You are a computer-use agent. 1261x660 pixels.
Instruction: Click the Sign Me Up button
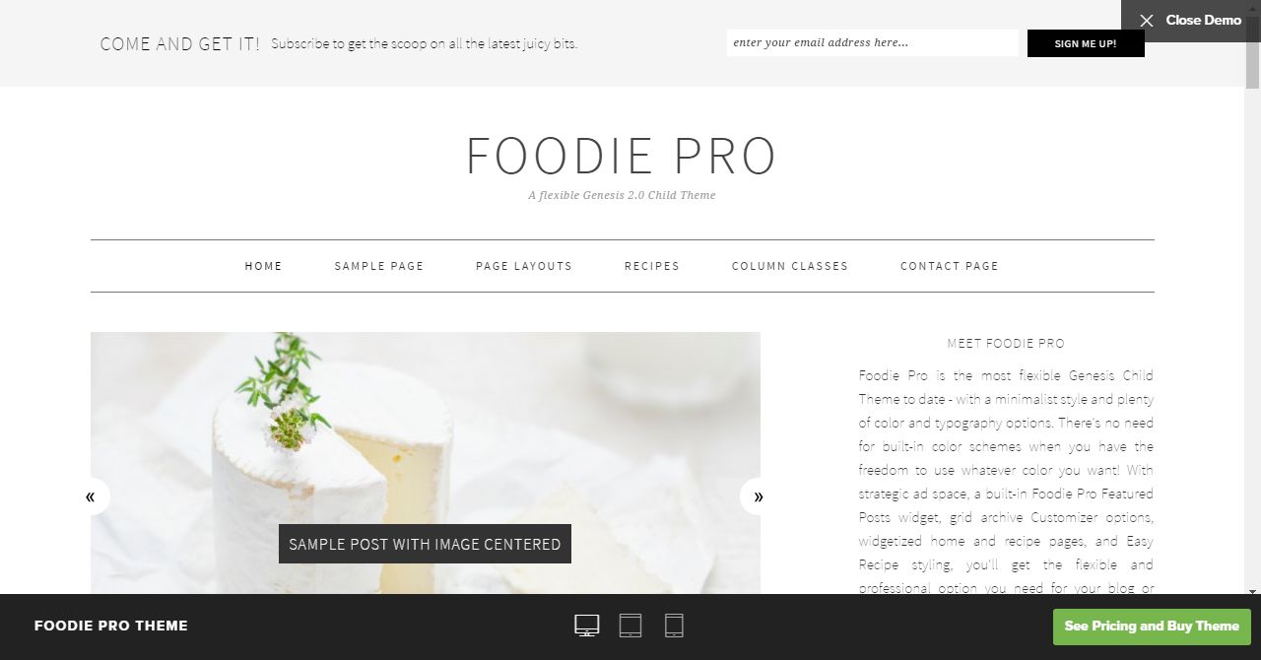point(1086,43)
